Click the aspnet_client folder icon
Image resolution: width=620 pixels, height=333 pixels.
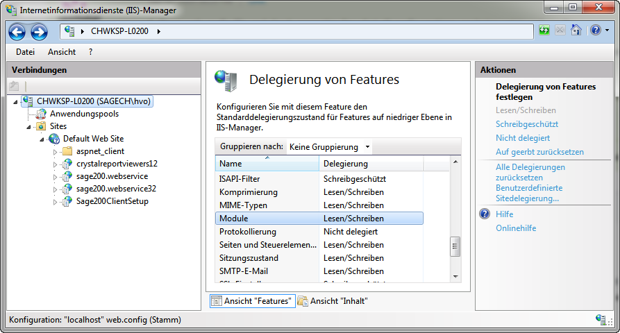[67, 151]
